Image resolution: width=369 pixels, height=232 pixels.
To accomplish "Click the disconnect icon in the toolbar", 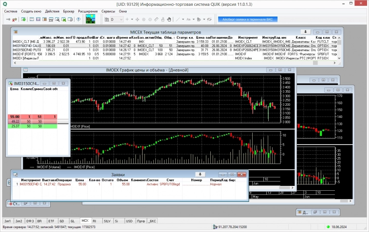I will click(x=14, y=19).
